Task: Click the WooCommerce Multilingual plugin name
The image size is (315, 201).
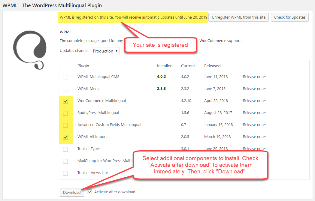Action: [x=101, y=101]
